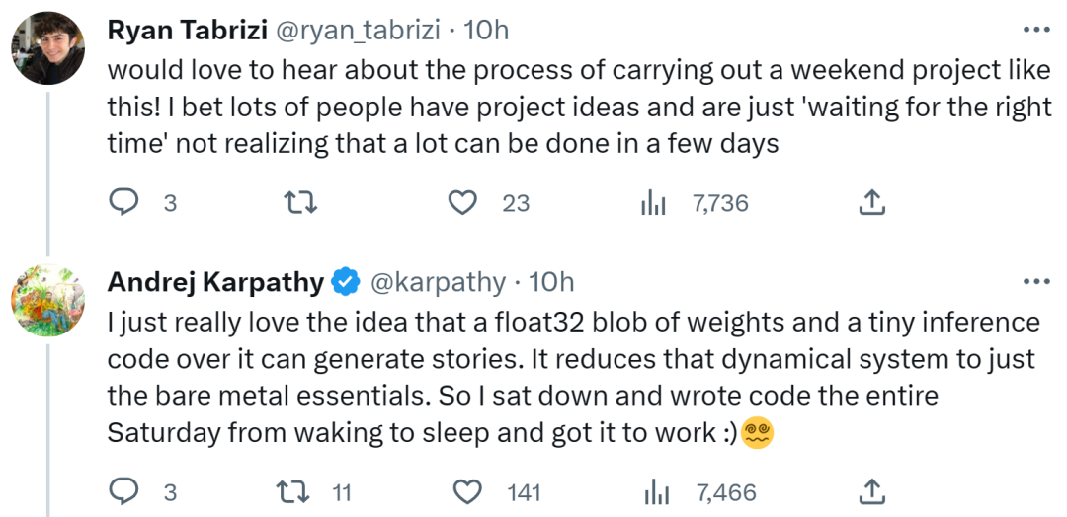View analytics for Andrej Karpathy's tweet
Screen dimensions: 1067x517
(654, 491)
